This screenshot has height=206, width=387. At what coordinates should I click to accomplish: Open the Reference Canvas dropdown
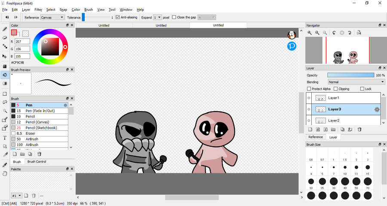point(52,18)
